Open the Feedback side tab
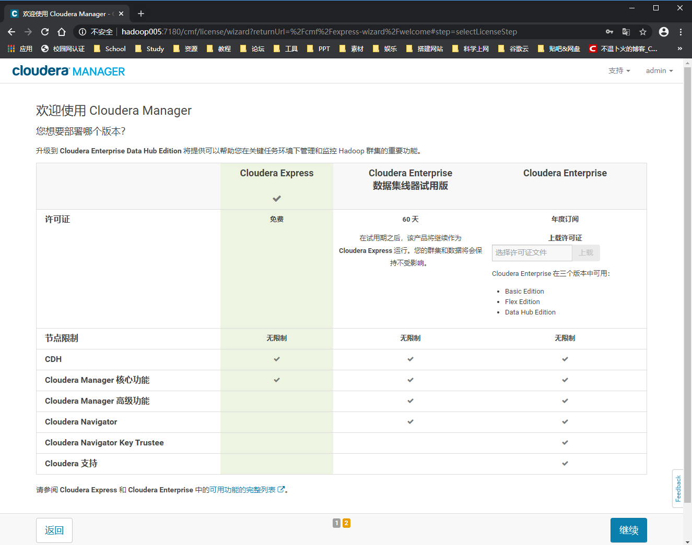 (678, 489)
